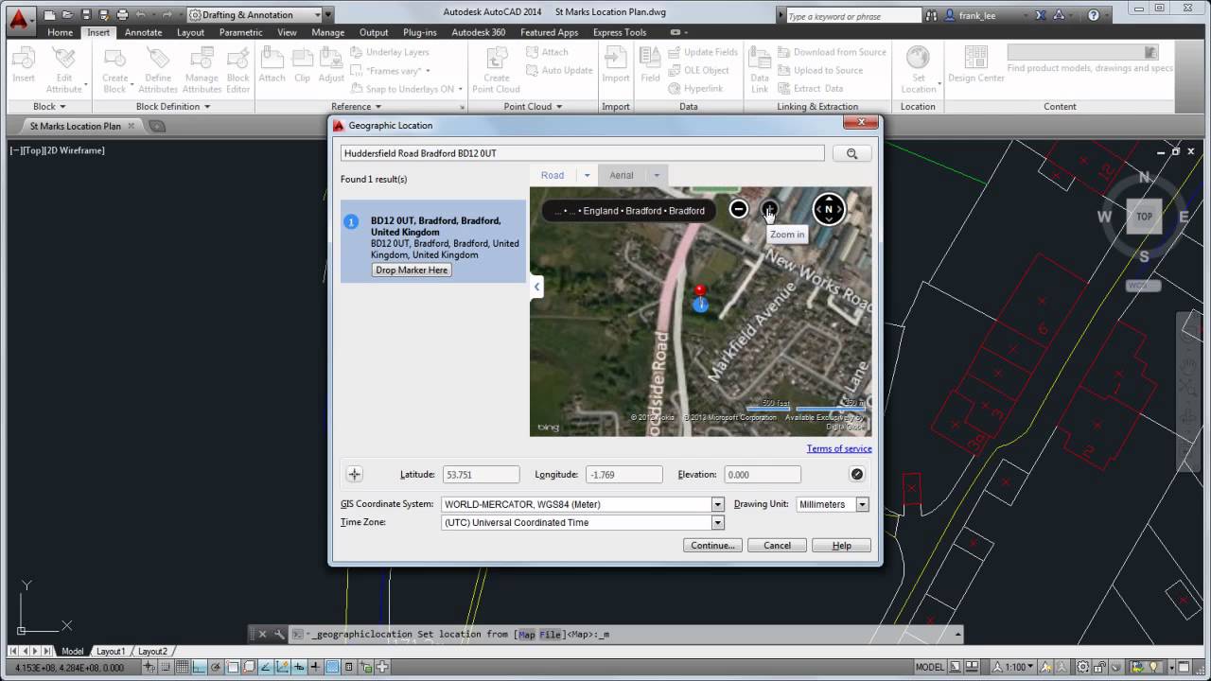Click the Save icon in quick access toolbar
Screen dimensions: 1211x681
tap(86, 15)
